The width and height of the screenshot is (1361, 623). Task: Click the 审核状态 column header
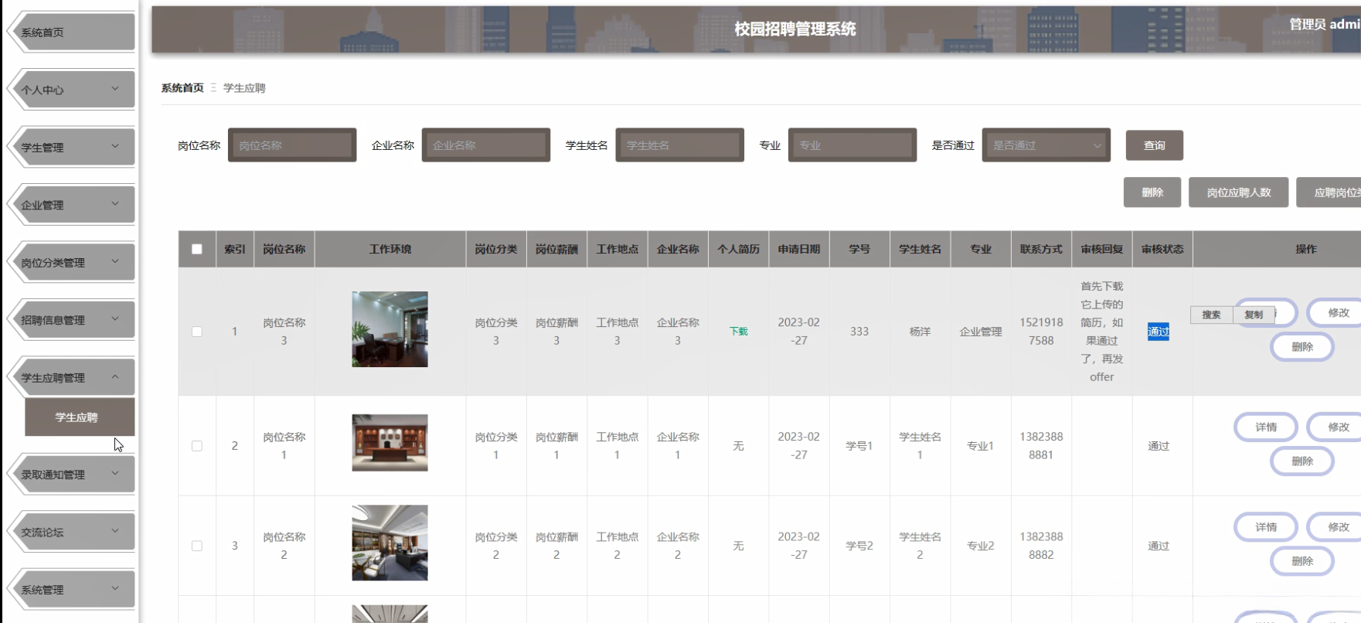point(1162,249)
